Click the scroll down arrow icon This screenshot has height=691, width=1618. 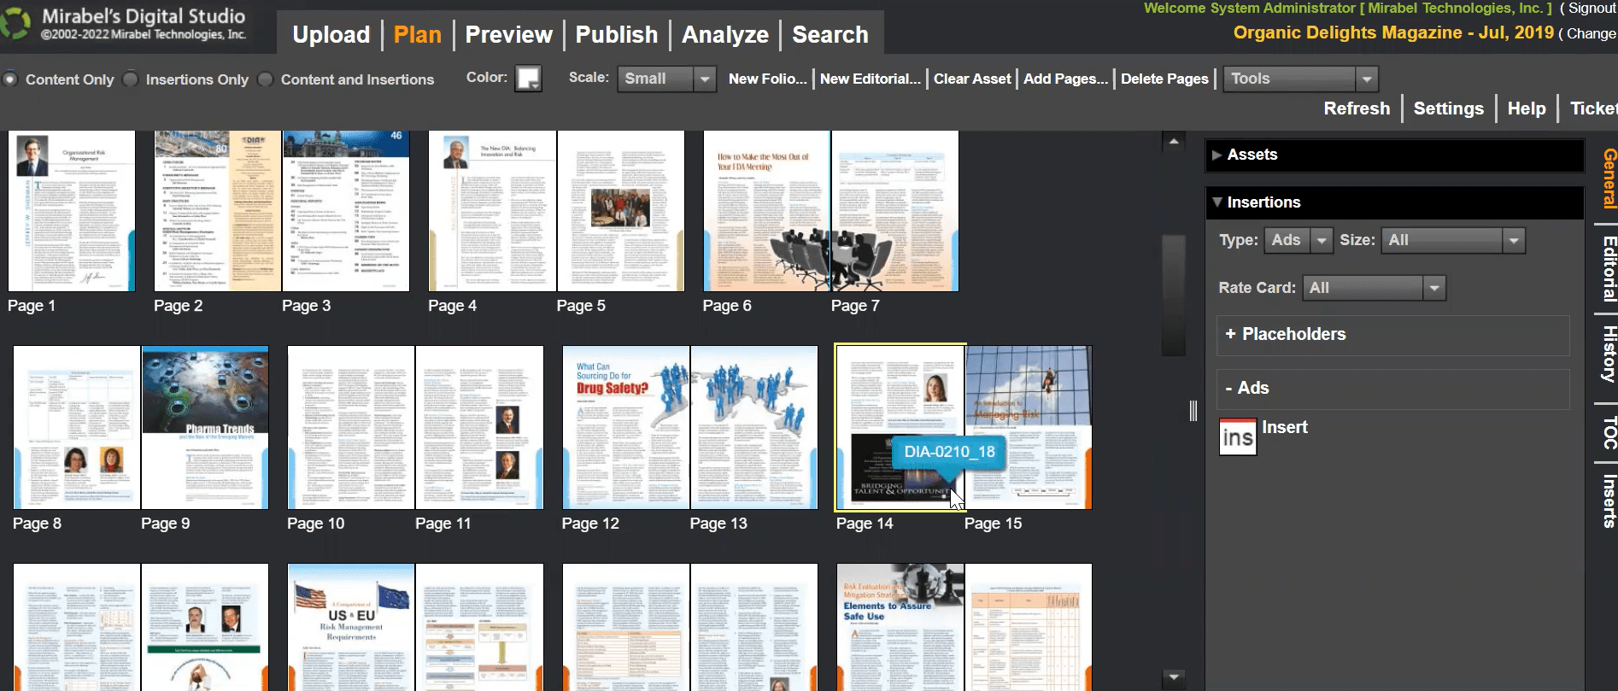[x=1174, y=678]
